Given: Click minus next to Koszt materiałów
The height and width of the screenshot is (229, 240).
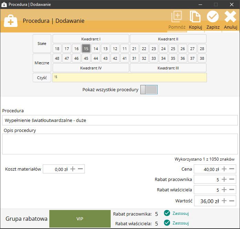Looking at the screenshot, I should (80, 169).
